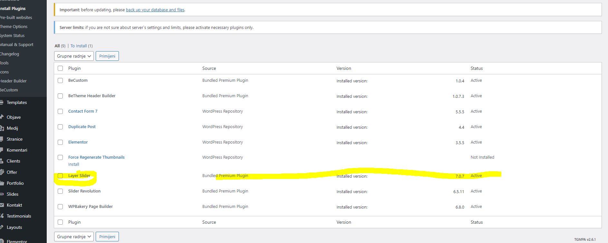Tick the header select-all plugins checkbox
The image size is (608, 243).
pos(60,68)
